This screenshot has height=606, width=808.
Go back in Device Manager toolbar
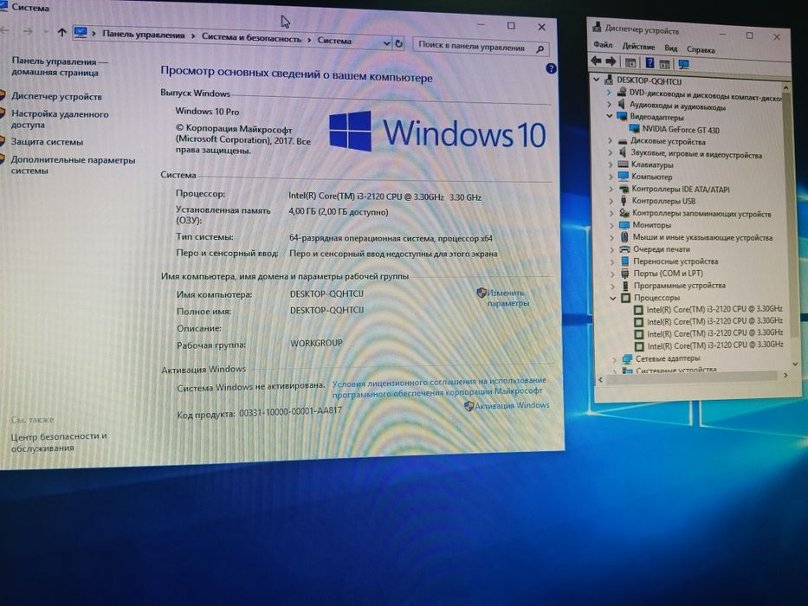point(596,61)
